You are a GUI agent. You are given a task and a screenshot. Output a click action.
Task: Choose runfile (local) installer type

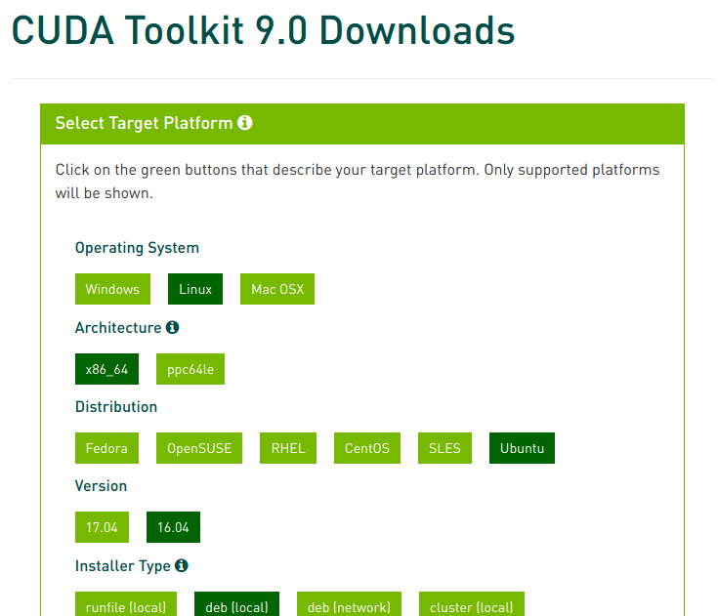[x=126, y=604]
